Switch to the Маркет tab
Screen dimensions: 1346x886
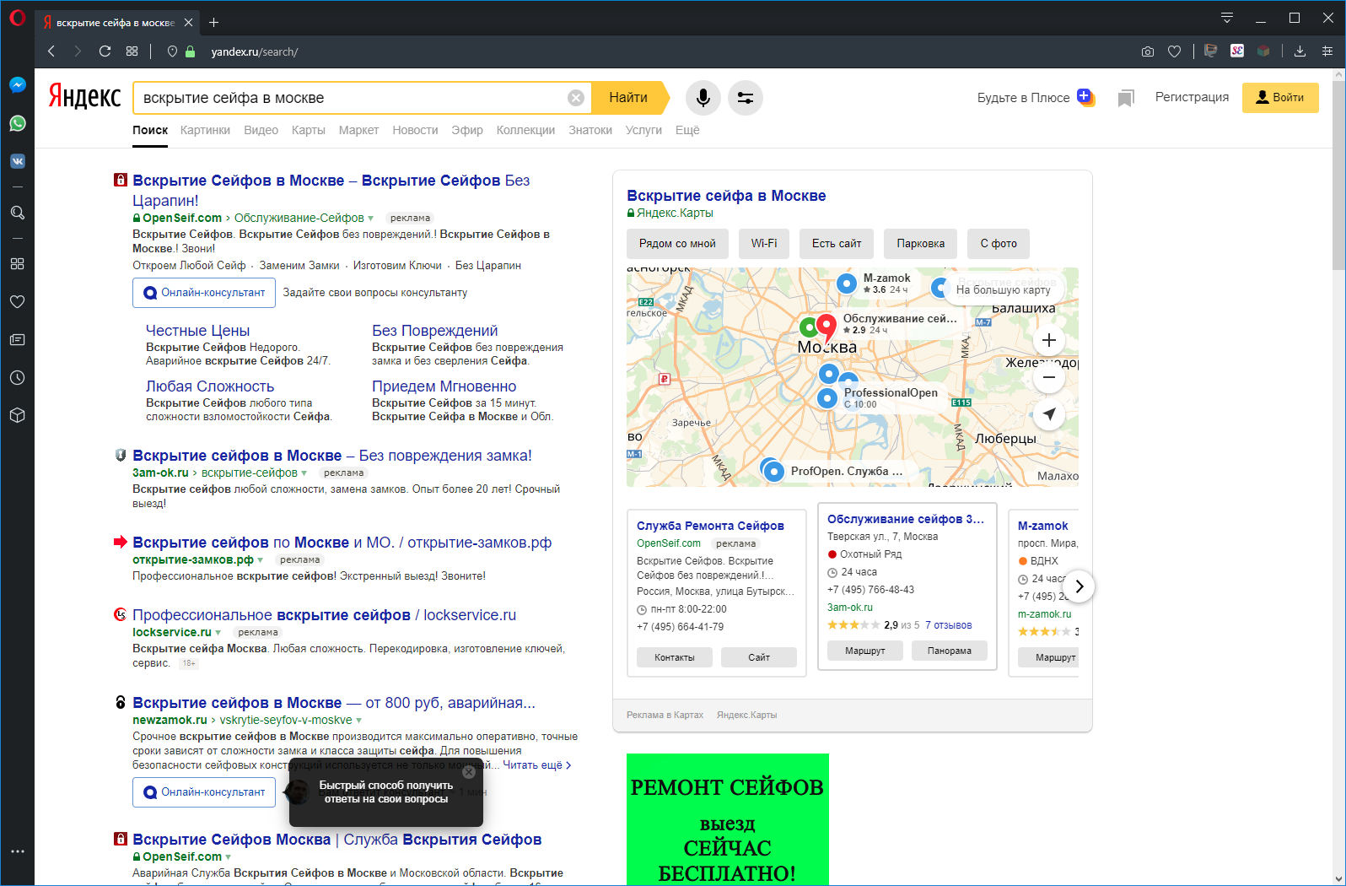click(358, 130)
